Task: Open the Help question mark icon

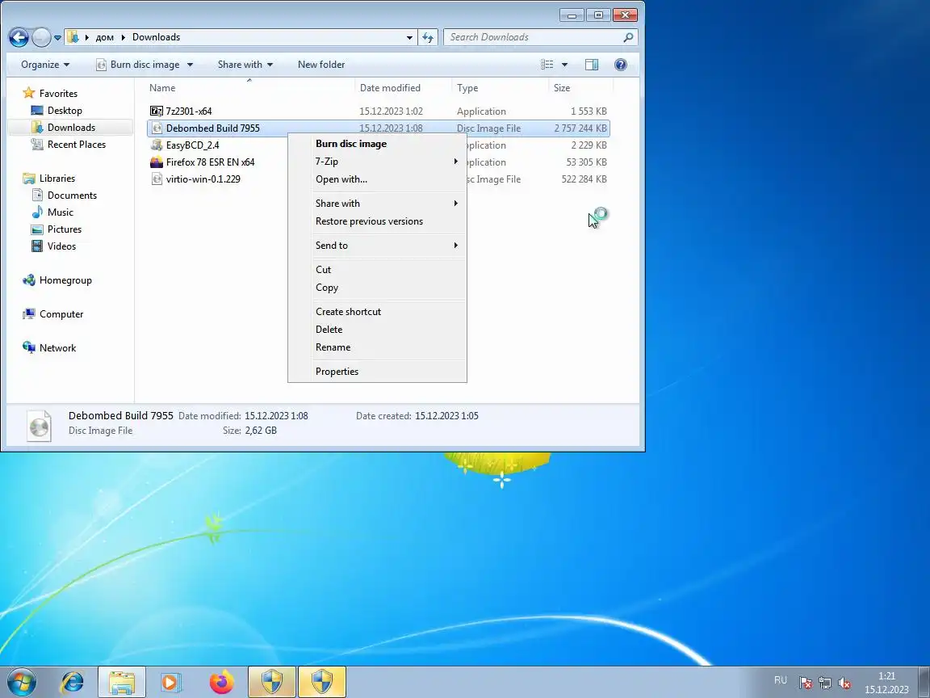Action: pos(620,65)
